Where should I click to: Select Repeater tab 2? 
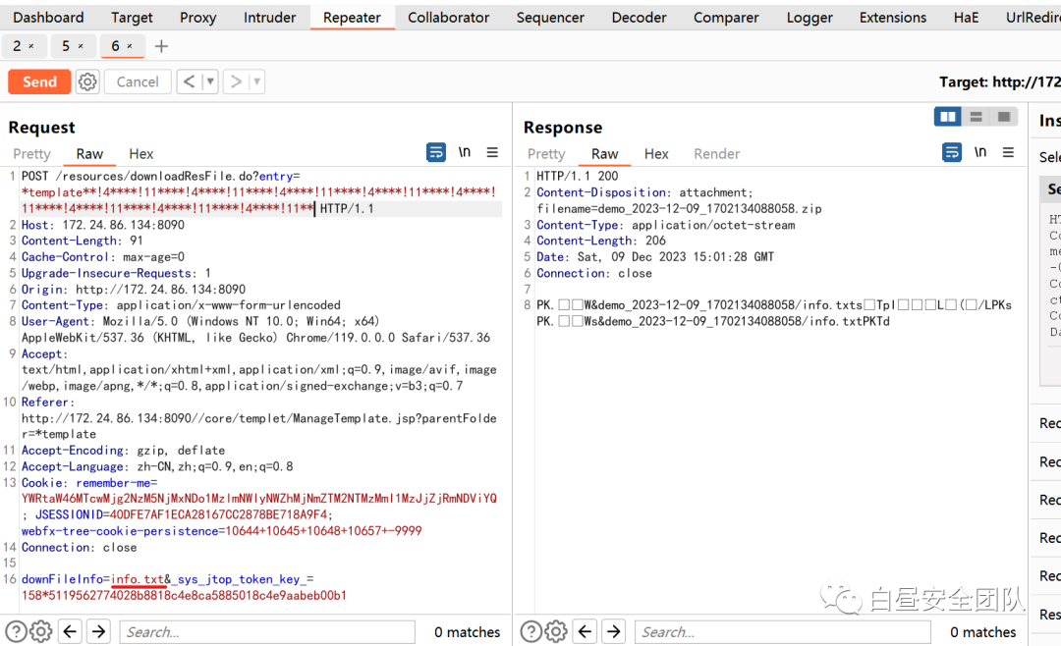click(17, 46)
